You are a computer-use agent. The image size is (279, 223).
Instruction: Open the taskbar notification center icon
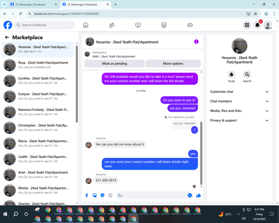pos(272,214)
